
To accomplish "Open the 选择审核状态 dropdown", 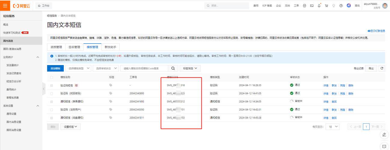I will pos(106,68).
